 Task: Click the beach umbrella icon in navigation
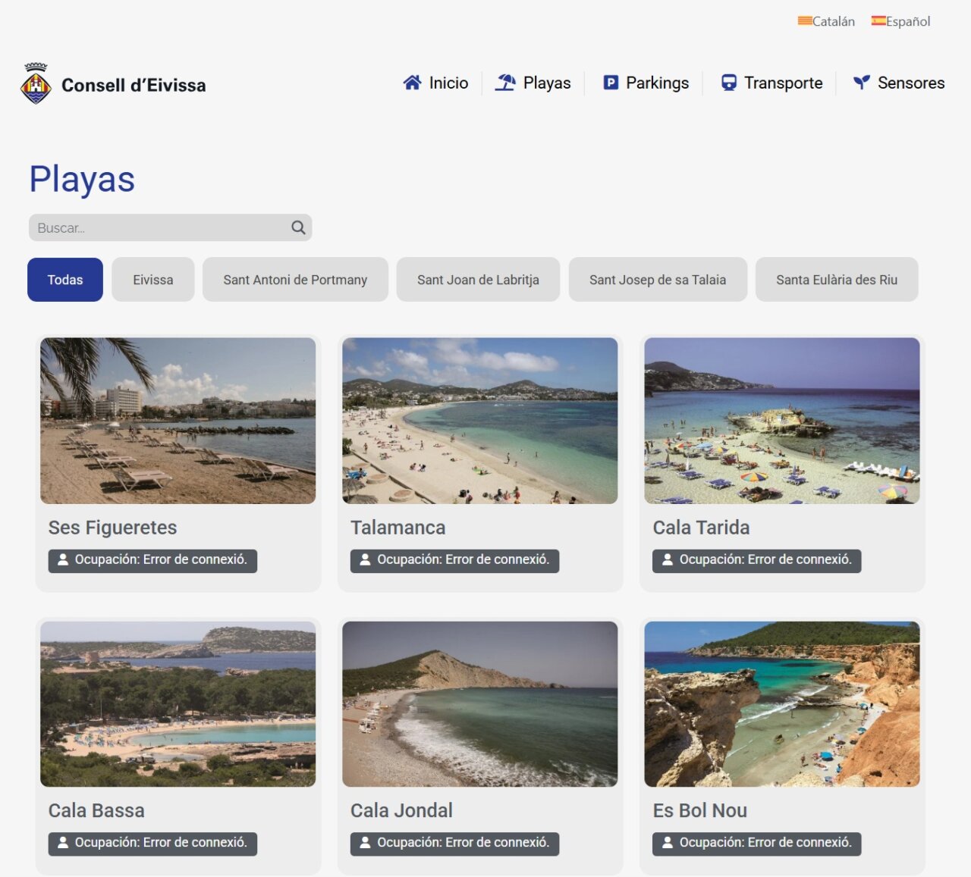505,83
